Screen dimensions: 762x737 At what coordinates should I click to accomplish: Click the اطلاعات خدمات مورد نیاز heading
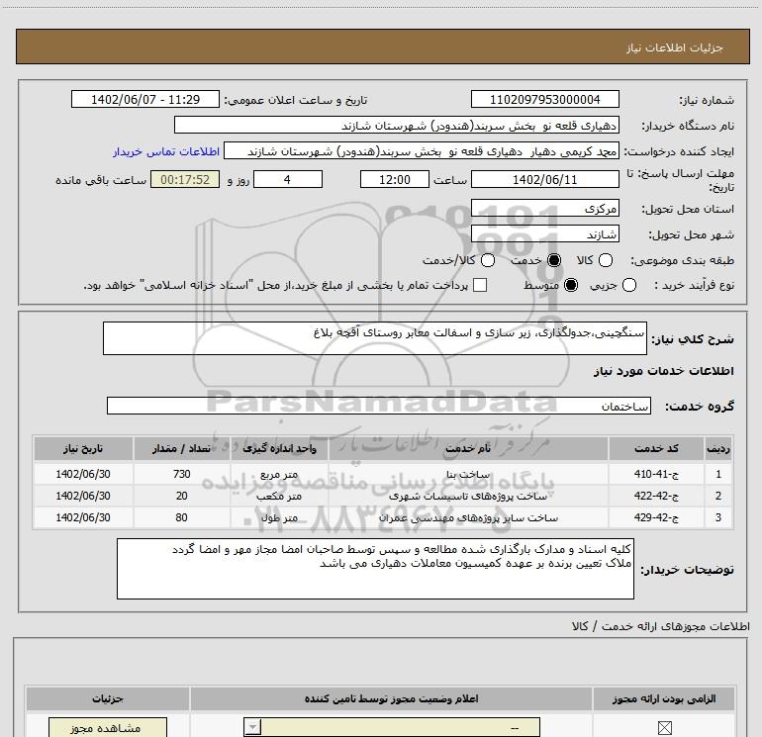[663, 371]
